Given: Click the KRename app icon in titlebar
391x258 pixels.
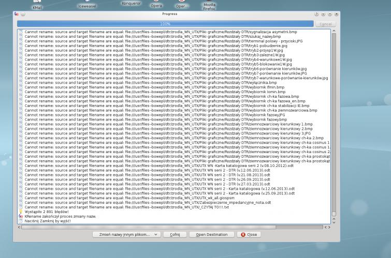Looking at the screenshot, I should [16, 14].
